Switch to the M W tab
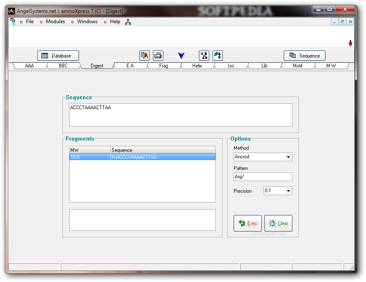This screenshot has height=282, width=366. tap(331, 66)
